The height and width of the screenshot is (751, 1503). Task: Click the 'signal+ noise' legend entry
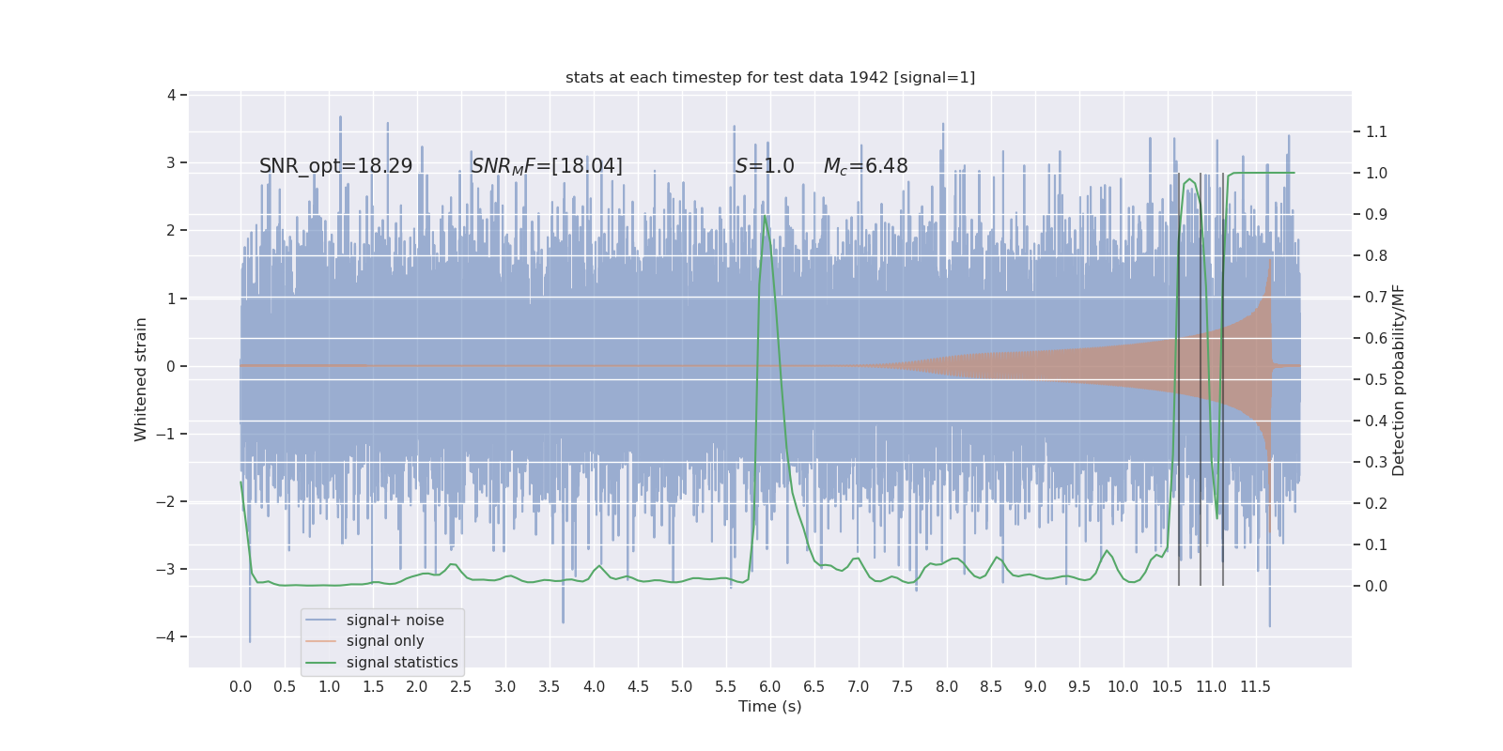click(395, 620)
